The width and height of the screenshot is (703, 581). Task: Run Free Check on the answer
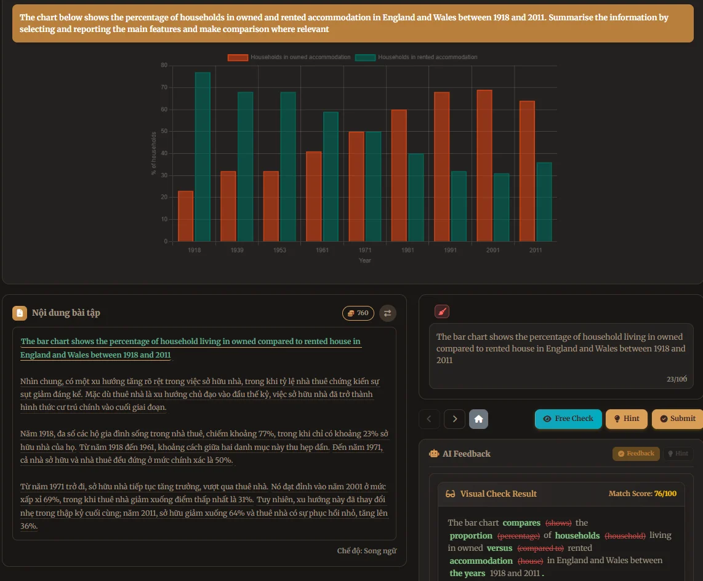(x=568, y=419)
